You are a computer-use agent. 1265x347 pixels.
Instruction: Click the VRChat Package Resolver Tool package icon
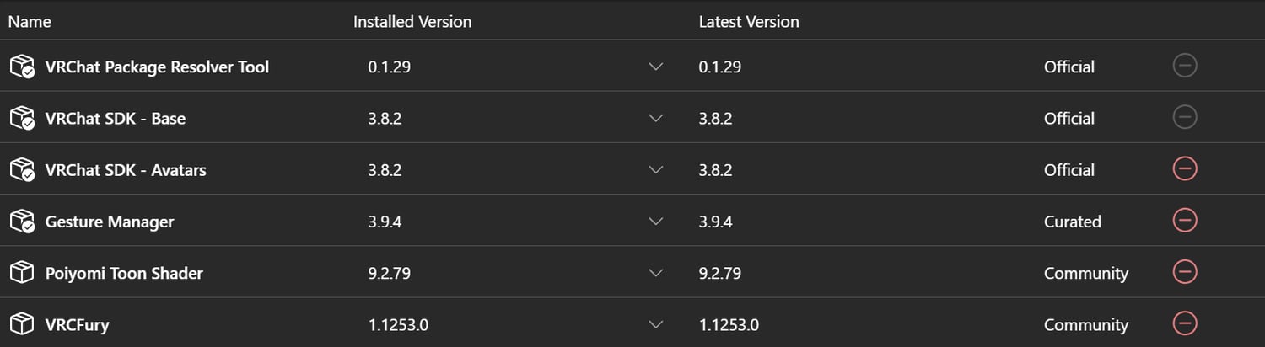[22, 67]
